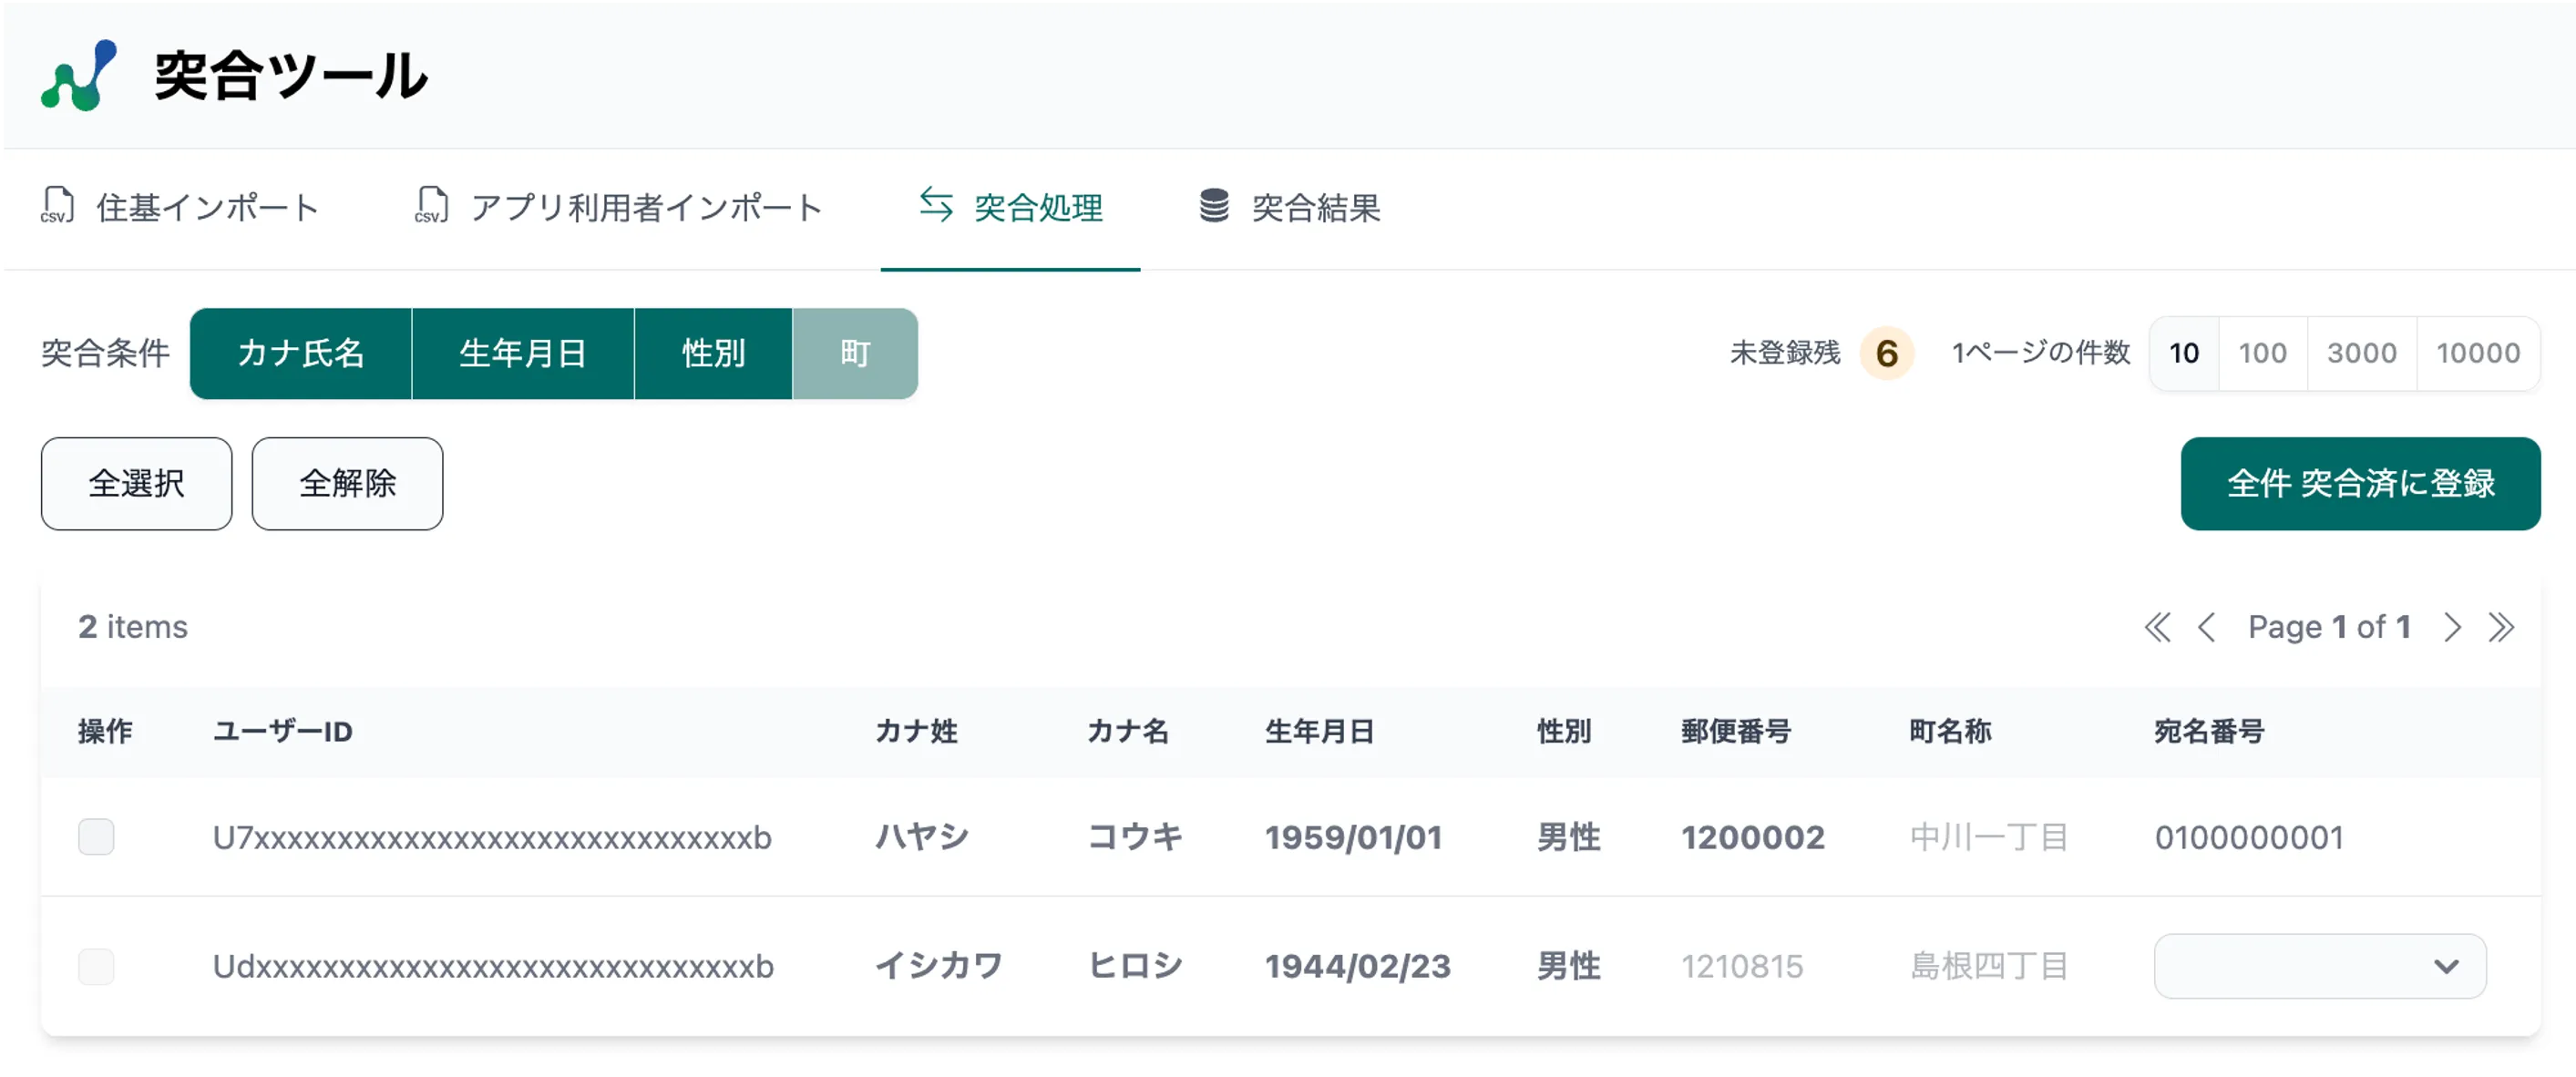Click the CSV icon for 住基インポート
This screenshot has width=2576, height=1077.
pyautogui.click(x=57, y=205)
